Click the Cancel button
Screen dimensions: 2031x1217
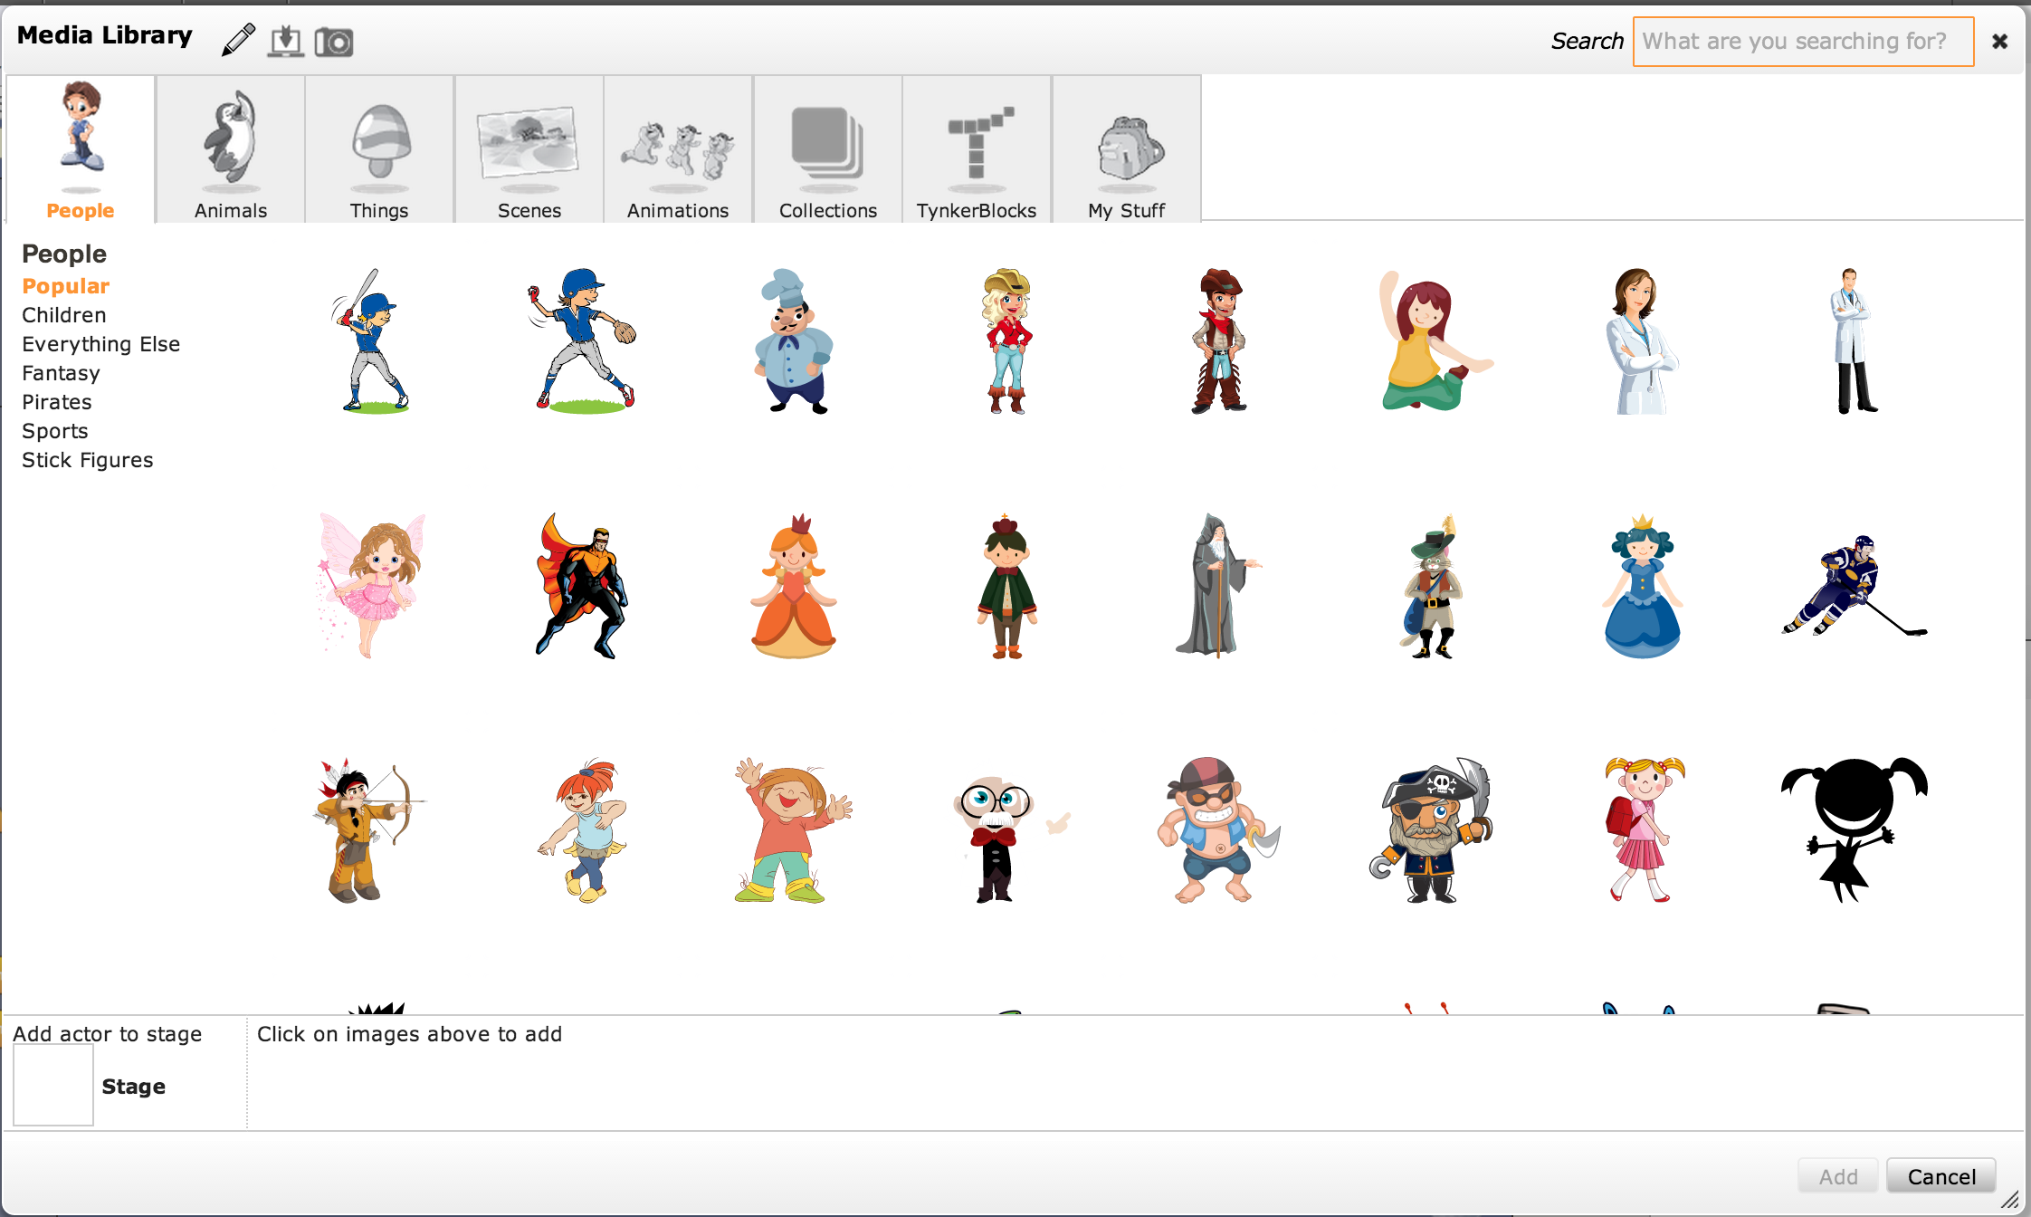pyautogui.click(x=1941, y=1176)
